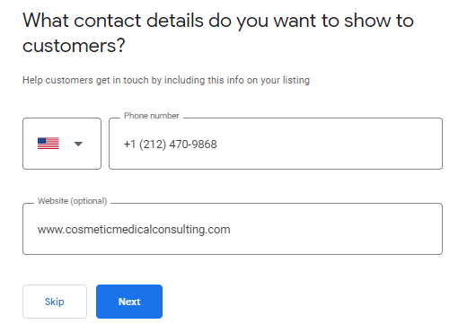Viewport: 467px width, 333px height.
Task: Click the 'Help customers get in touch' subtitle
Action: pos(166,80)
